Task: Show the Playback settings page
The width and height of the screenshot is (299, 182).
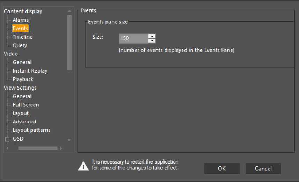Action: 23,79
